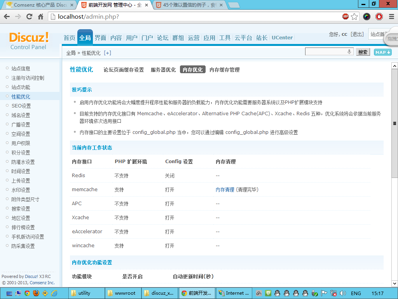Open the 云平台 top menu
This screenshot has height=299, width=398.
coord(243,38)
